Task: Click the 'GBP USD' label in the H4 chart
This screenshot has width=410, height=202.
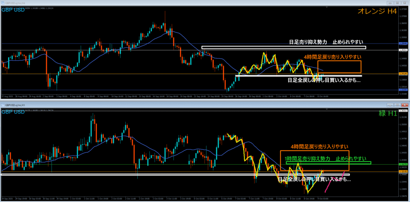Action: tap(13, 10)
